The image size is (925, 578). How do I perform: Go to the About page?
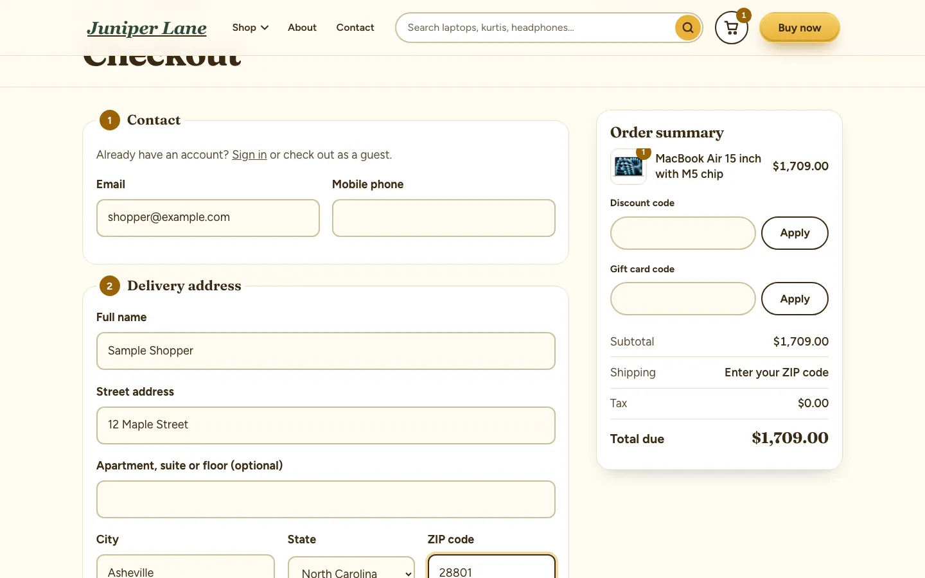click(302, 28)
